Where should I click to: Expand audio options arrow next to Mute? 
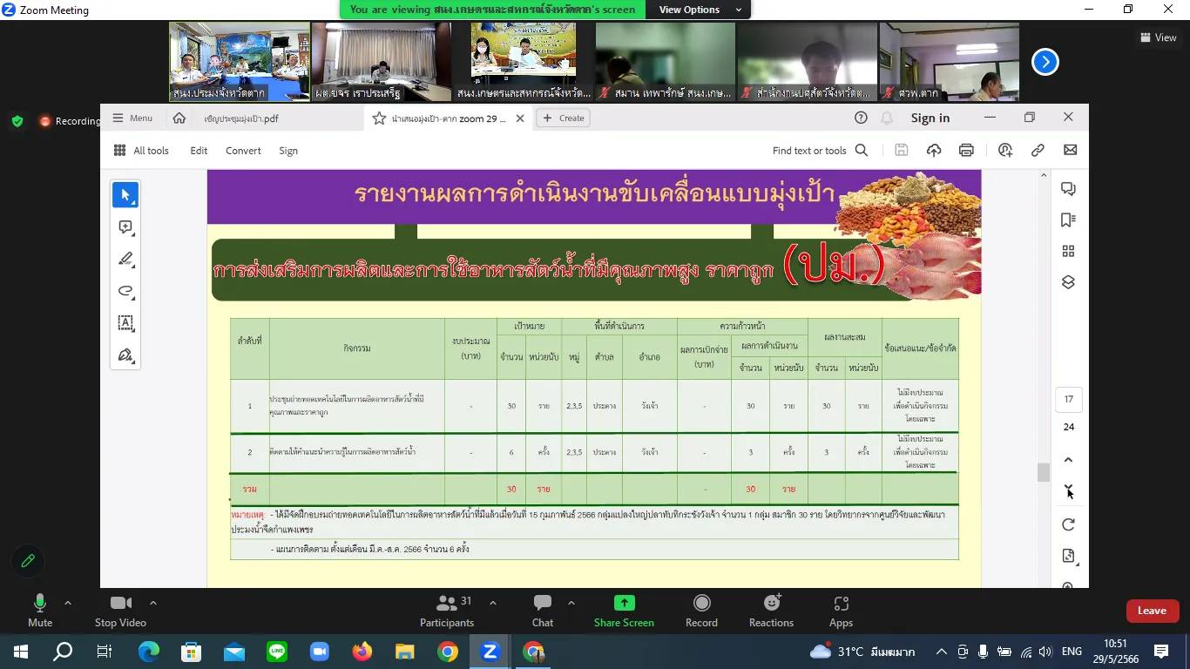(68, 603)
